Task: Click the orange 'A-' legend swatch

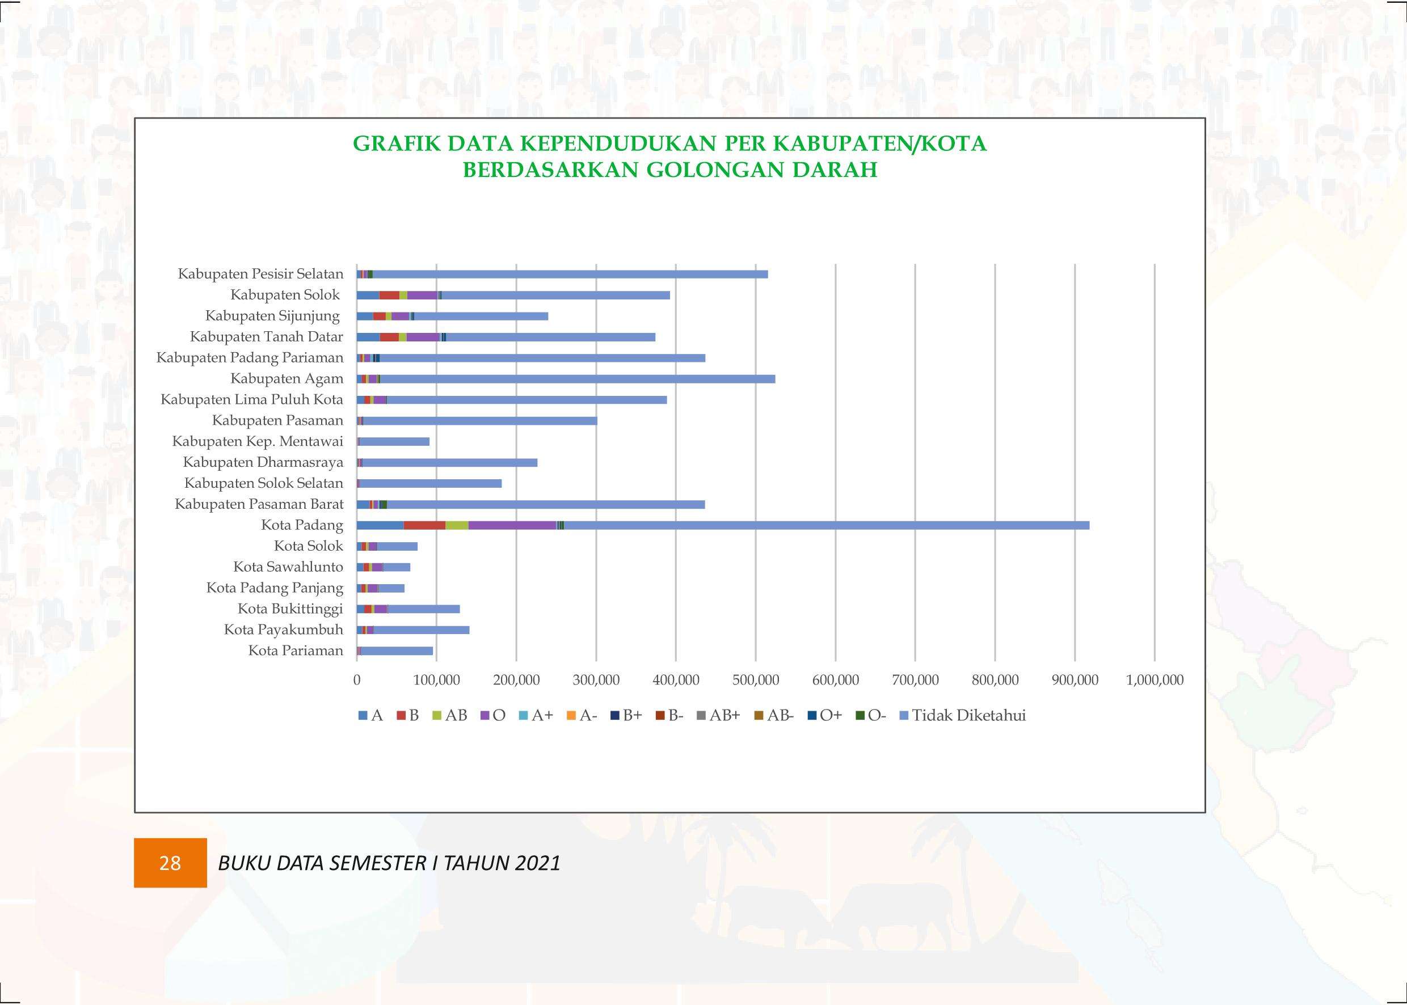Action: pyautogui.click(x=571, y=716)
